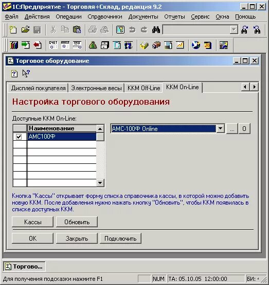Click the Print preview icon
The image size is (269, 285).
coord(104,29)
